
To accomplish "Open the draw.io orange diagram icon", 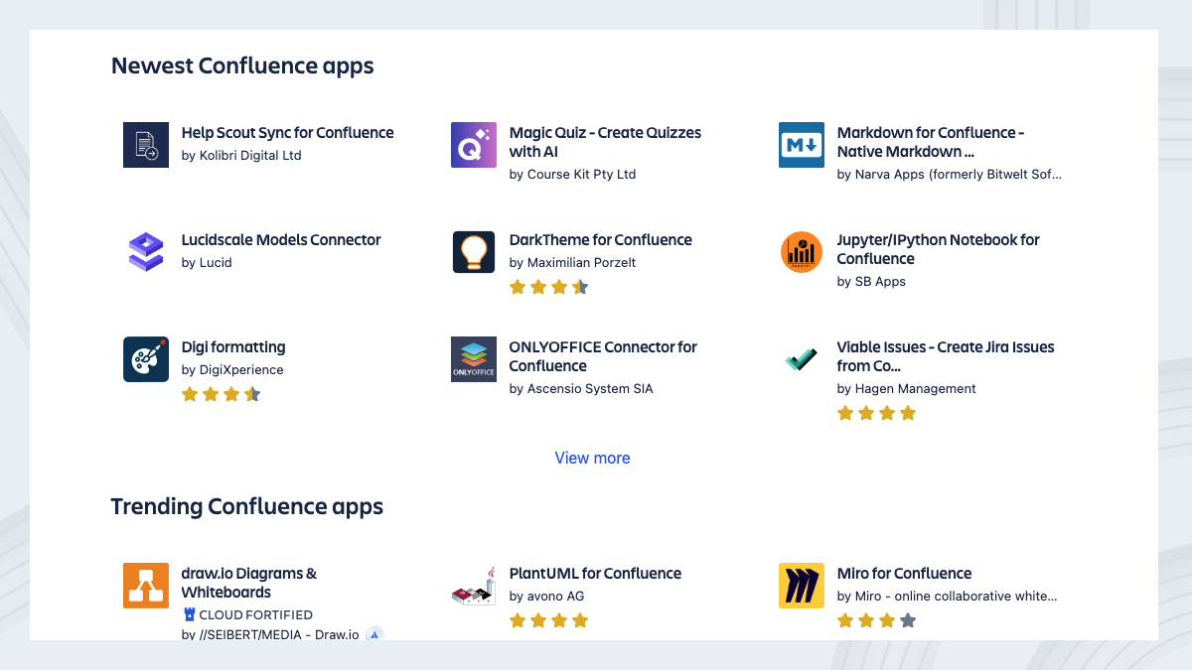I will coord(146,586).
